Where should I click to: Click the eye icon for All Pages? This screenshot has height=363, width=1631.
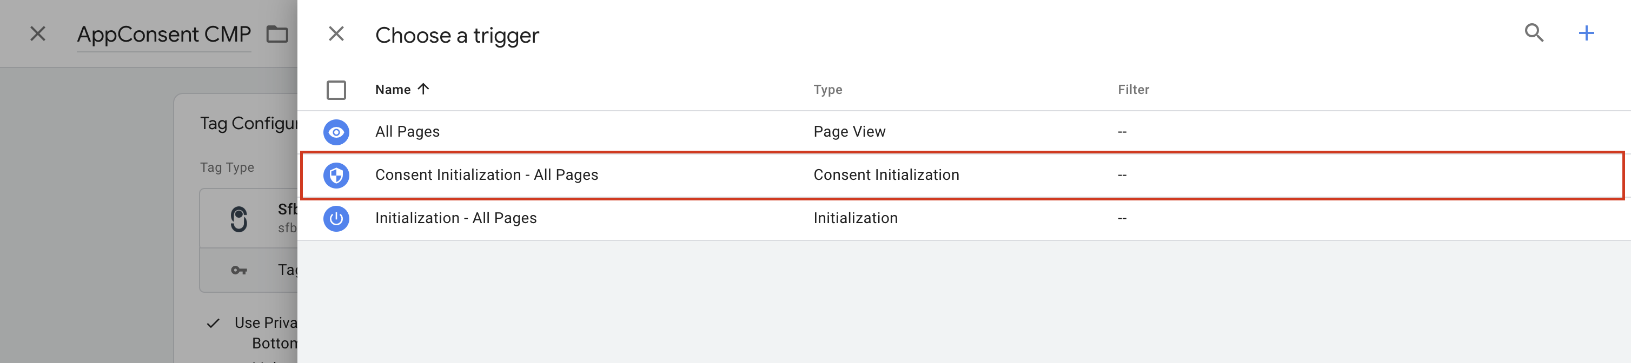click(336, 132)
